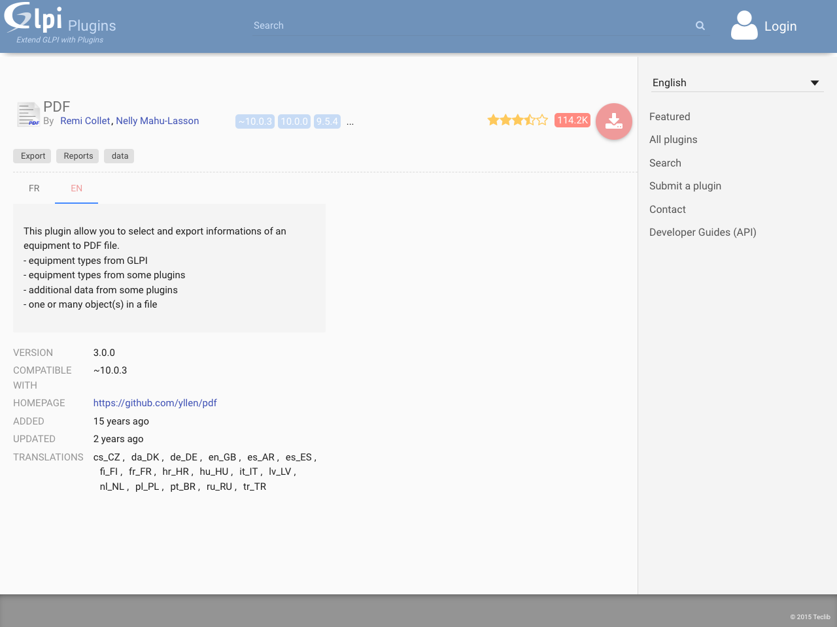Screen dimensions: 837x627
Task: Open Featured in the sidebar
Action: tap(670, 116)
